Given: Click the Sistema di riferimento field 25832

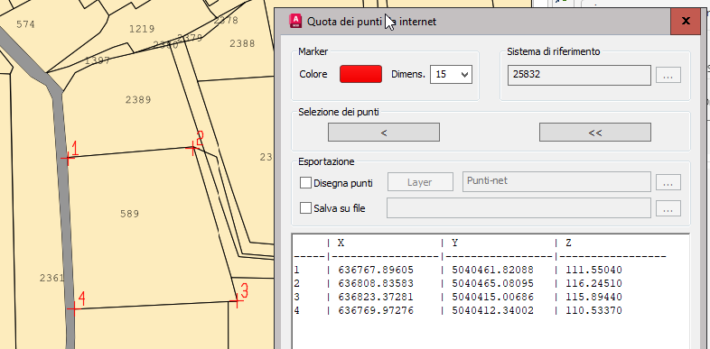Looking at the screenshot, I should [579, 75].
